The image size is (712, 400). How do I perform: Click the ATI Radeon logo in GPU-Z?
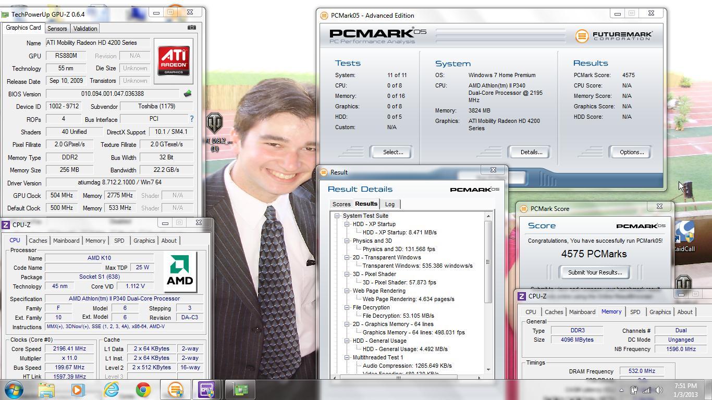coord(174,61)
